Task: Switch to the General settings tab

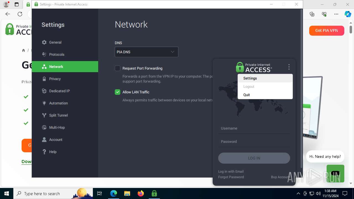Action: click(x=65, y=42)
